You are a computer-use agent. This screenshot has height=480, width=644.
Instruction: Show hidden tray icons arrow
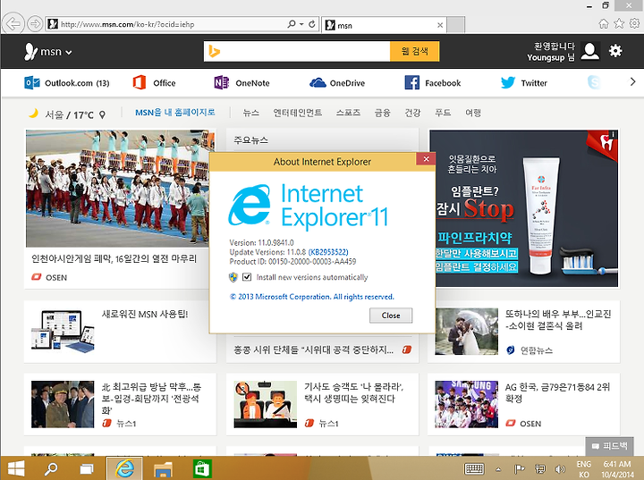pos(498,469)
